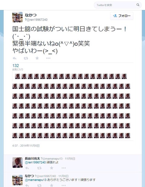Open the 132 favorites count

pos(16,65)
